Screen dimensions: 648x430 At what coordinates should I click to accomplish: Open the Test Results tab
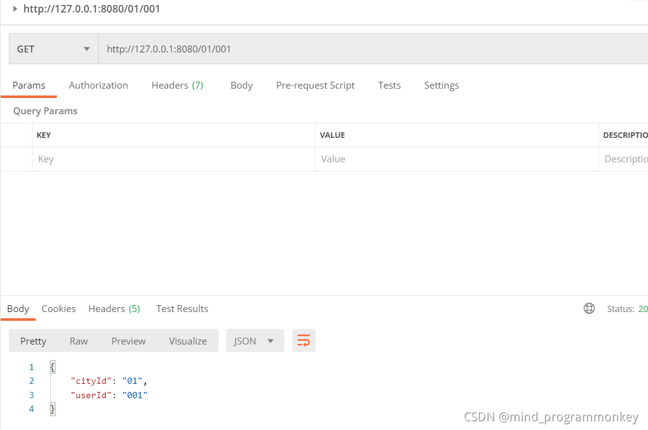pos(182,309)
